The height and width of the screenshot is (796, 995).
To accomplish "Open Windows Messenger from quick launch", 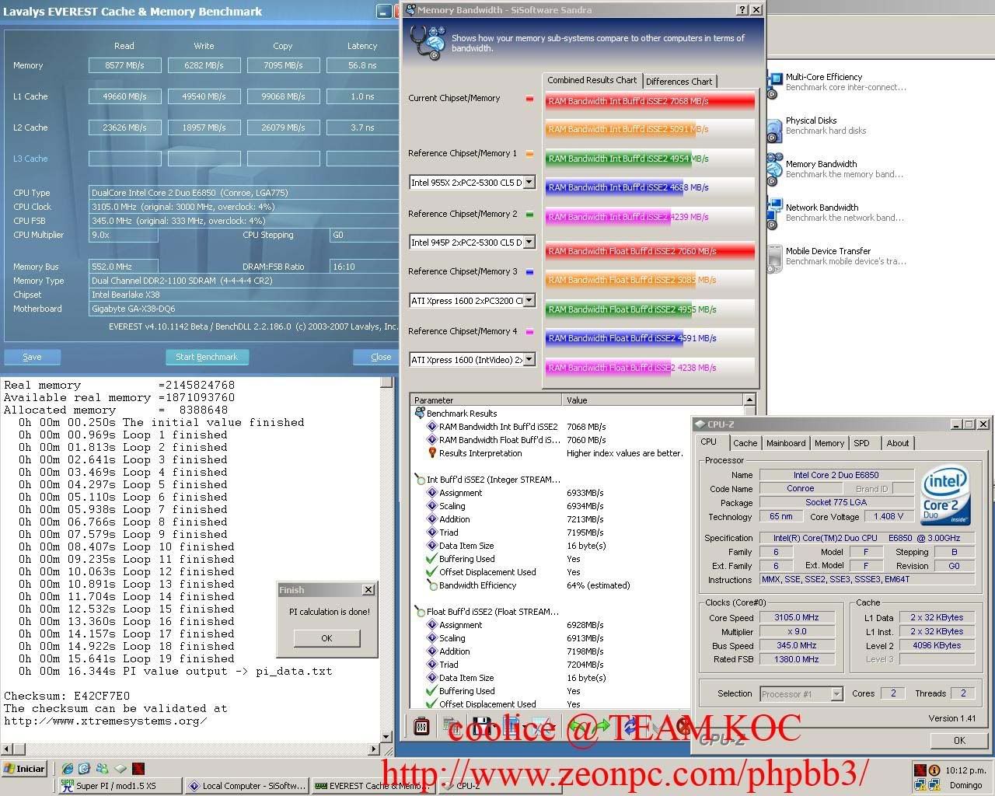I will 103,769.
